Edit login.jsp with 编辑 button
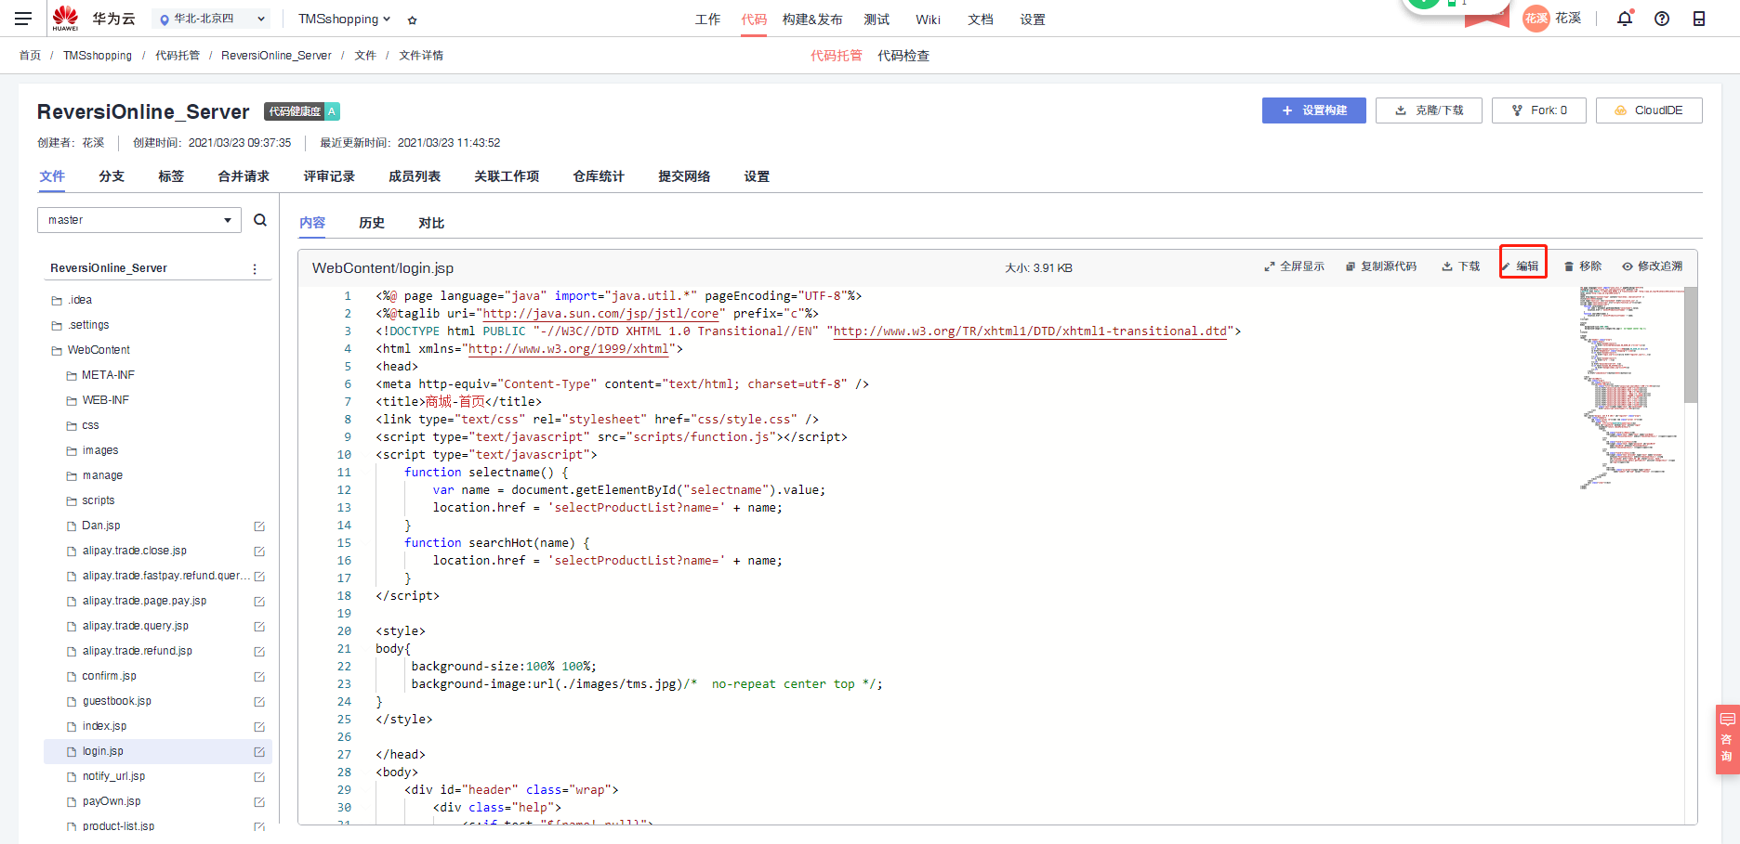The height and width of the screenshot is (844, 1740). (x=1521, y=266)
